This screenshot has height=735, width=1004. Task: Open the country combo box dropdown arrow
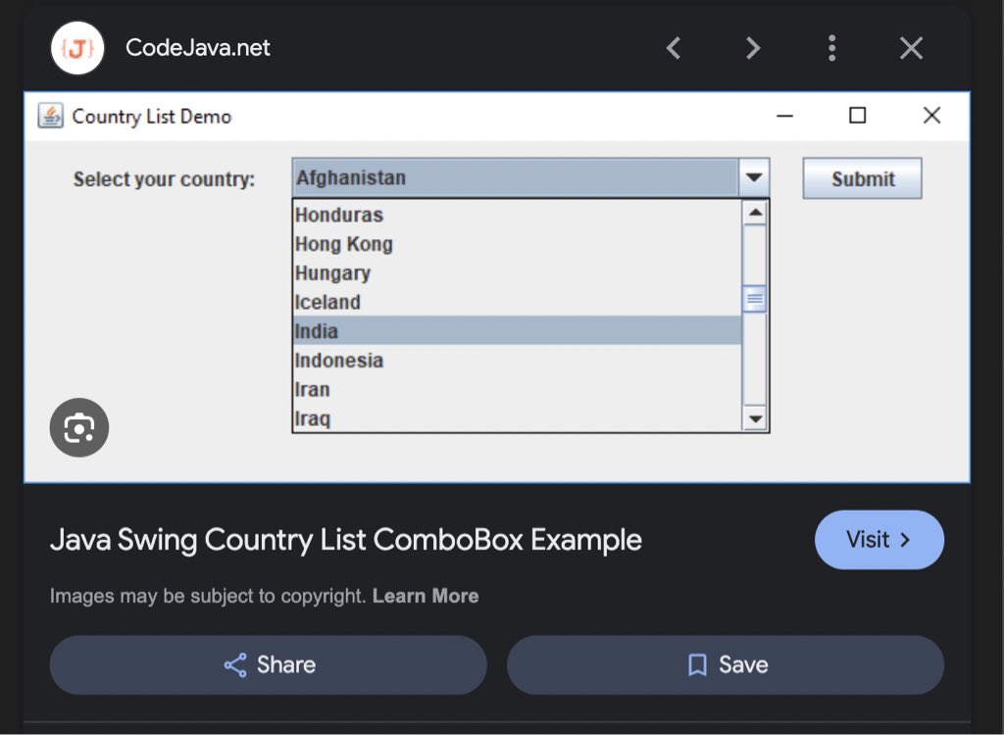[754, 177]
